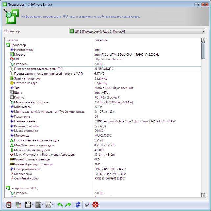Open the report table icon dropdown arrow
Screen dimensions: 211x211
(x=42, y=205)
